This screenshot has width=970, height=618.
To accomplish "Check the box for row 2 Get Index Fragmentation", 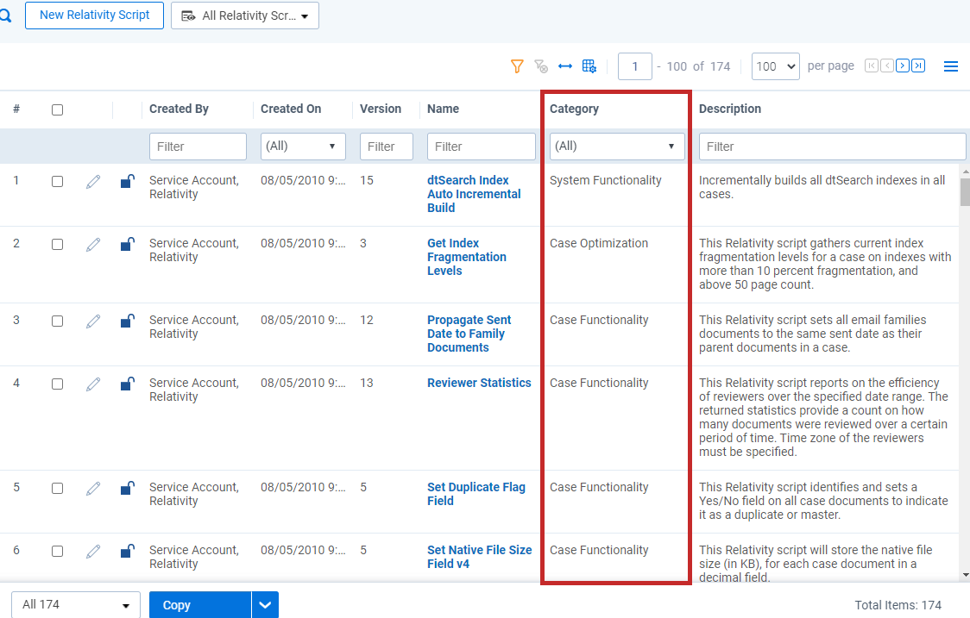I will tap(58, 245).
